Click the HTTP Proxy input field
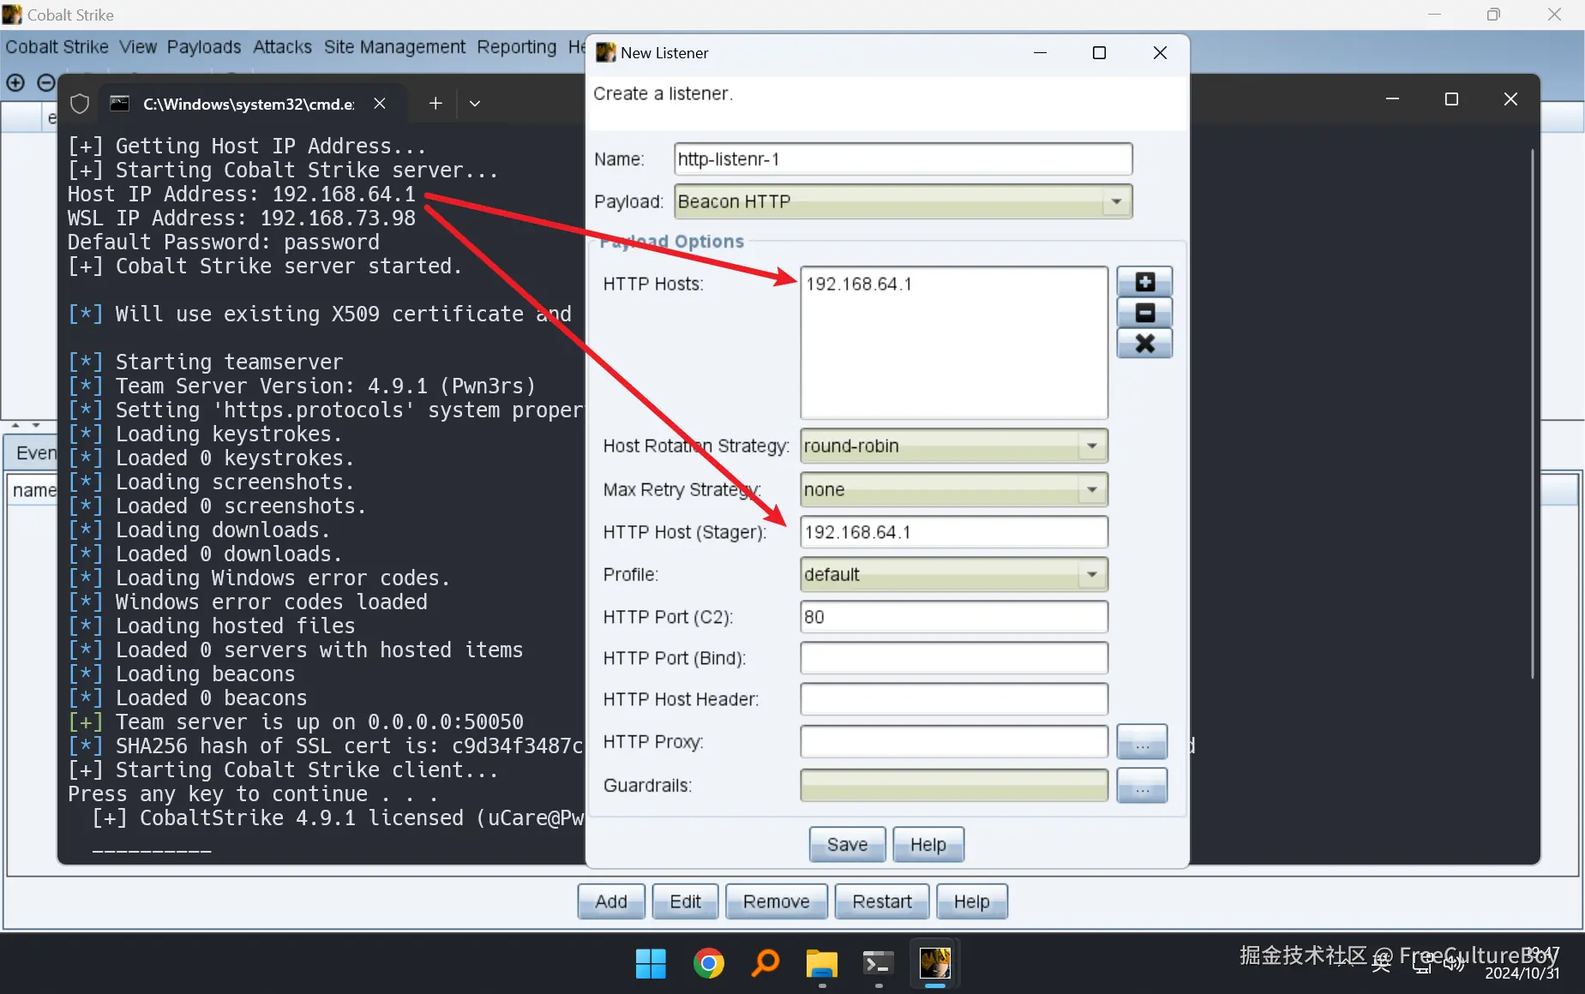The image size is (1585, 994). 953,742
